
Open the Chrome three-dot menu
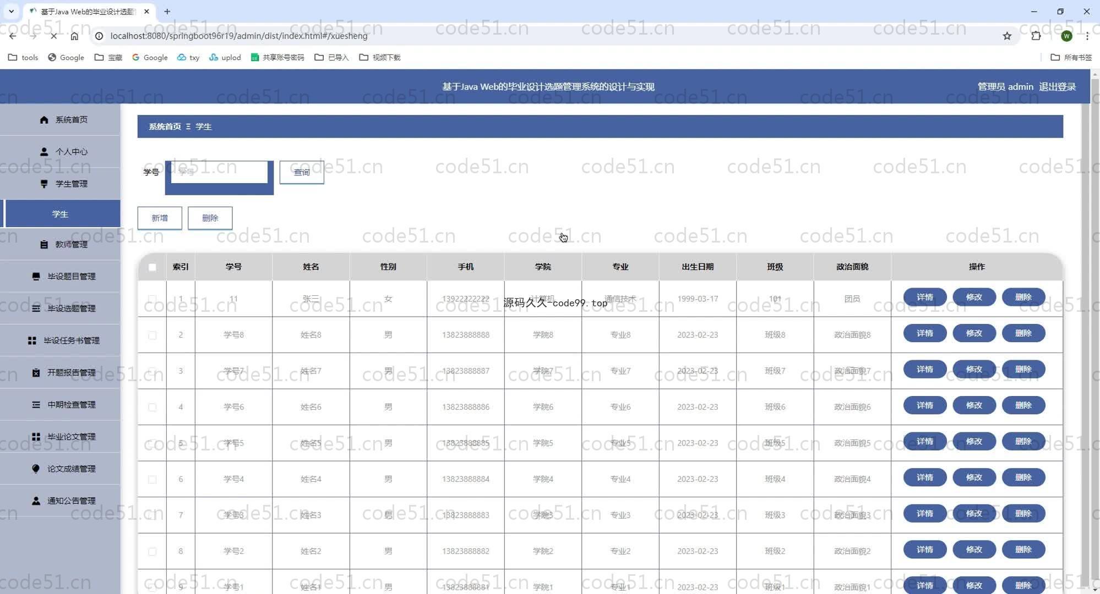[x=1087, y=36]
